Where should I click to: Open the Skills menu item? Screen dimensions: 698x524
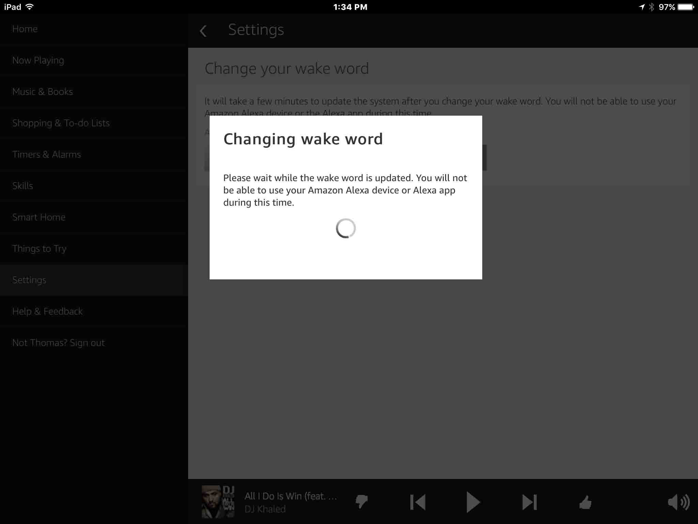tap(23, 186)
